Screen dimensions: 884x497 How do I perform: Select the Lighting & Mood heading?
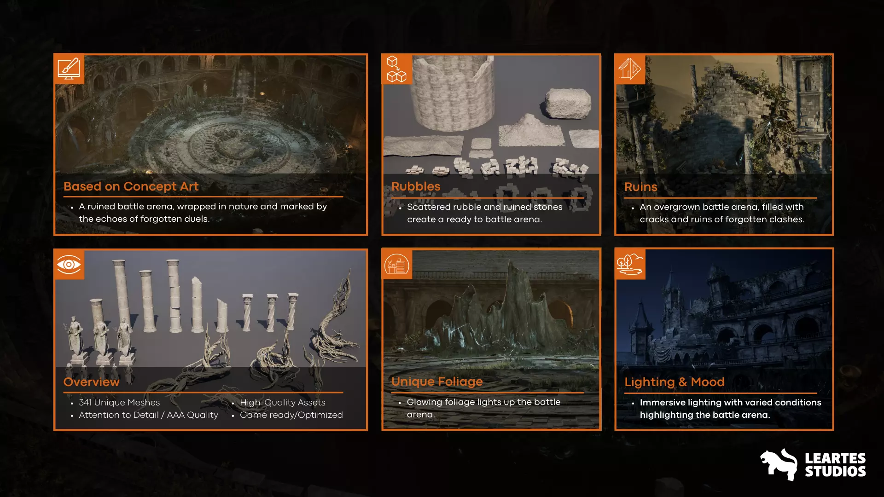(x=675, y=382)
